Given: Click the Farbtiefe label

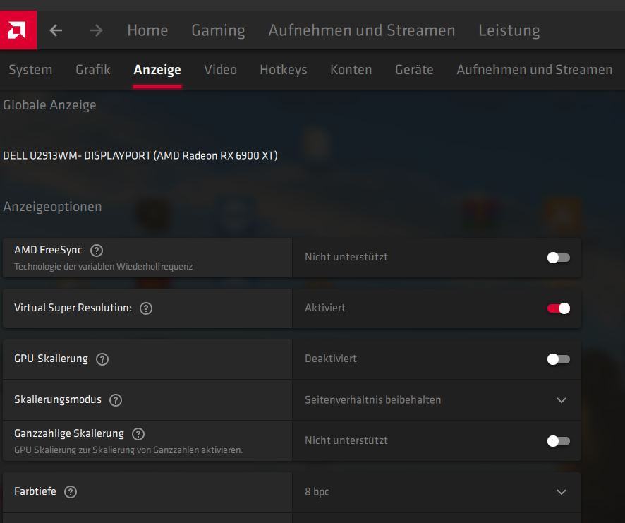Looking at the screenshot, I should point(35,491).
